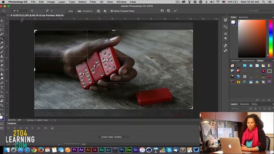This screenshot has height=154, width=274.
Task: Click the scissors split icon in Timeline
Action: coord(46,128)
